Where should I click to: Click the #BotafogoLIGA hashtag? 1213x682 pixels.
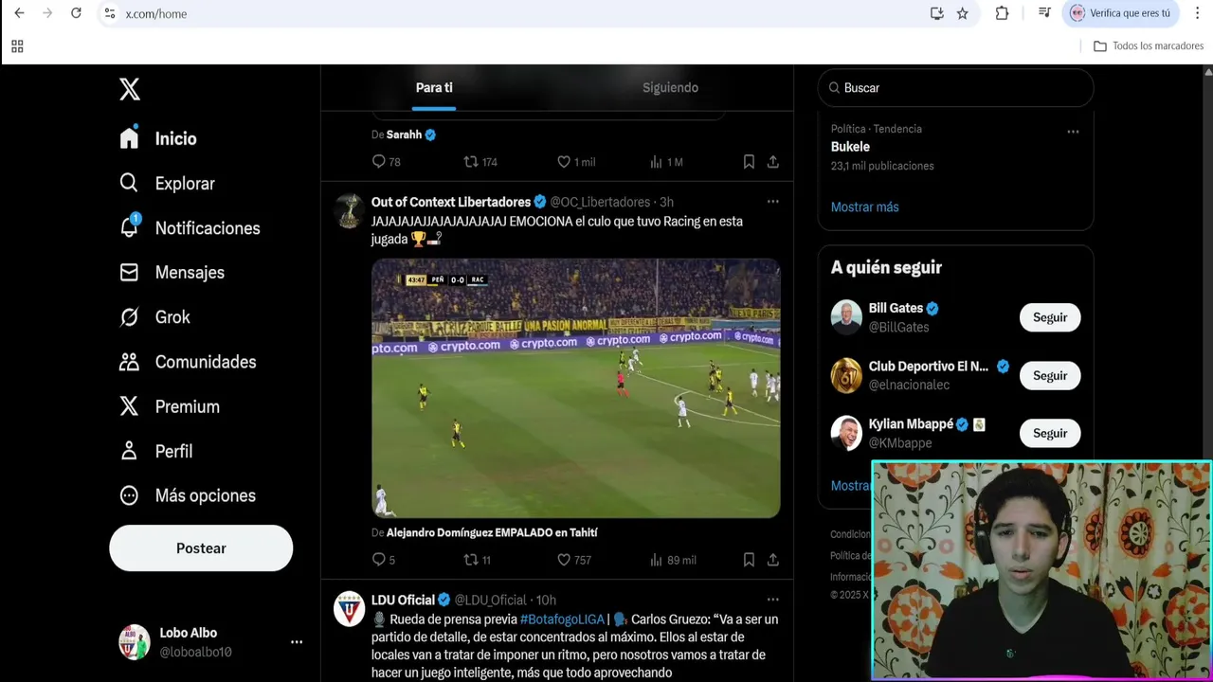(x=562, y=619)
